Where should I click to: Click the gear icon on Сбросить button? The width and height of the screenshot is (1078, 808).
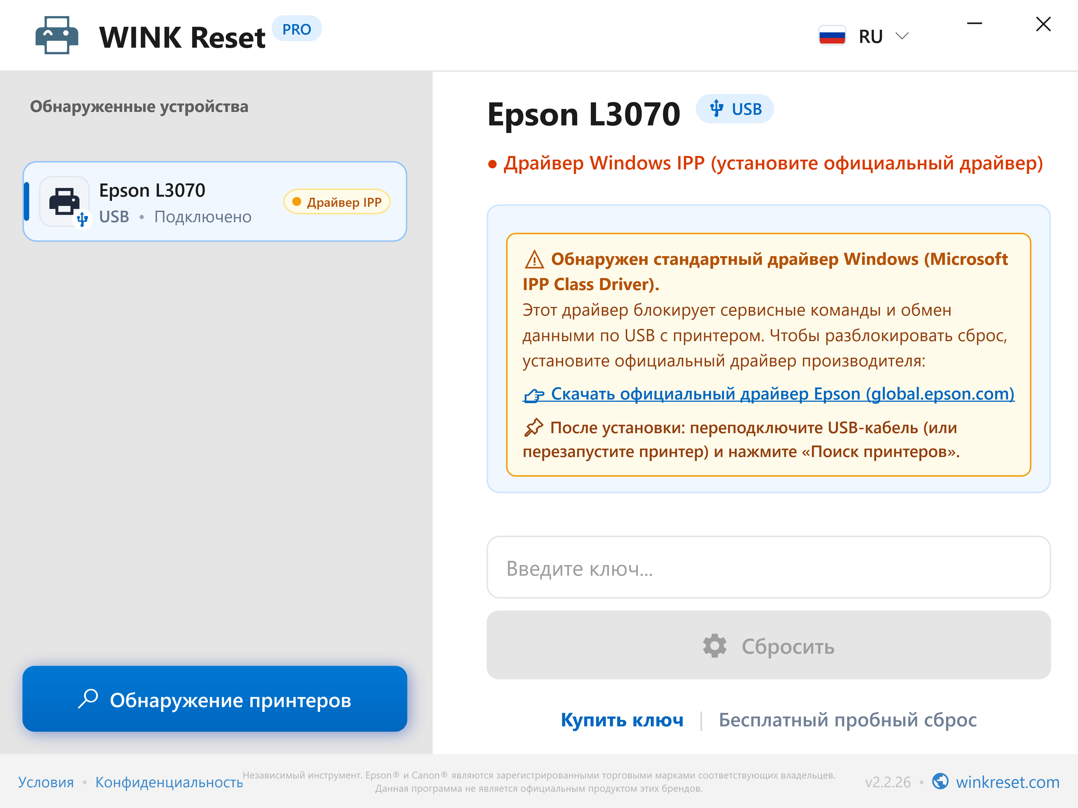[714, 646]
